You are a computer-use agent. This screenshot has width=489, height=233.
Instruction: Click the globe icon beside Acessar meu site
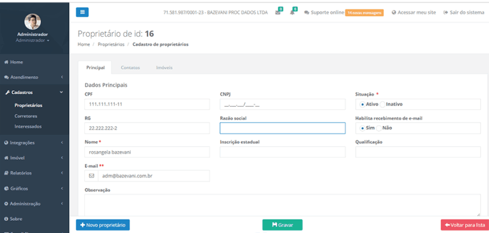pos(394,13)
